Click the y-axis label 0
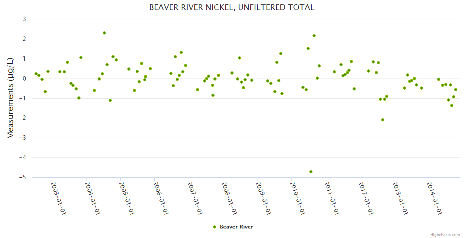The height and width of the screenshot is (238, 464). [24, 79]
